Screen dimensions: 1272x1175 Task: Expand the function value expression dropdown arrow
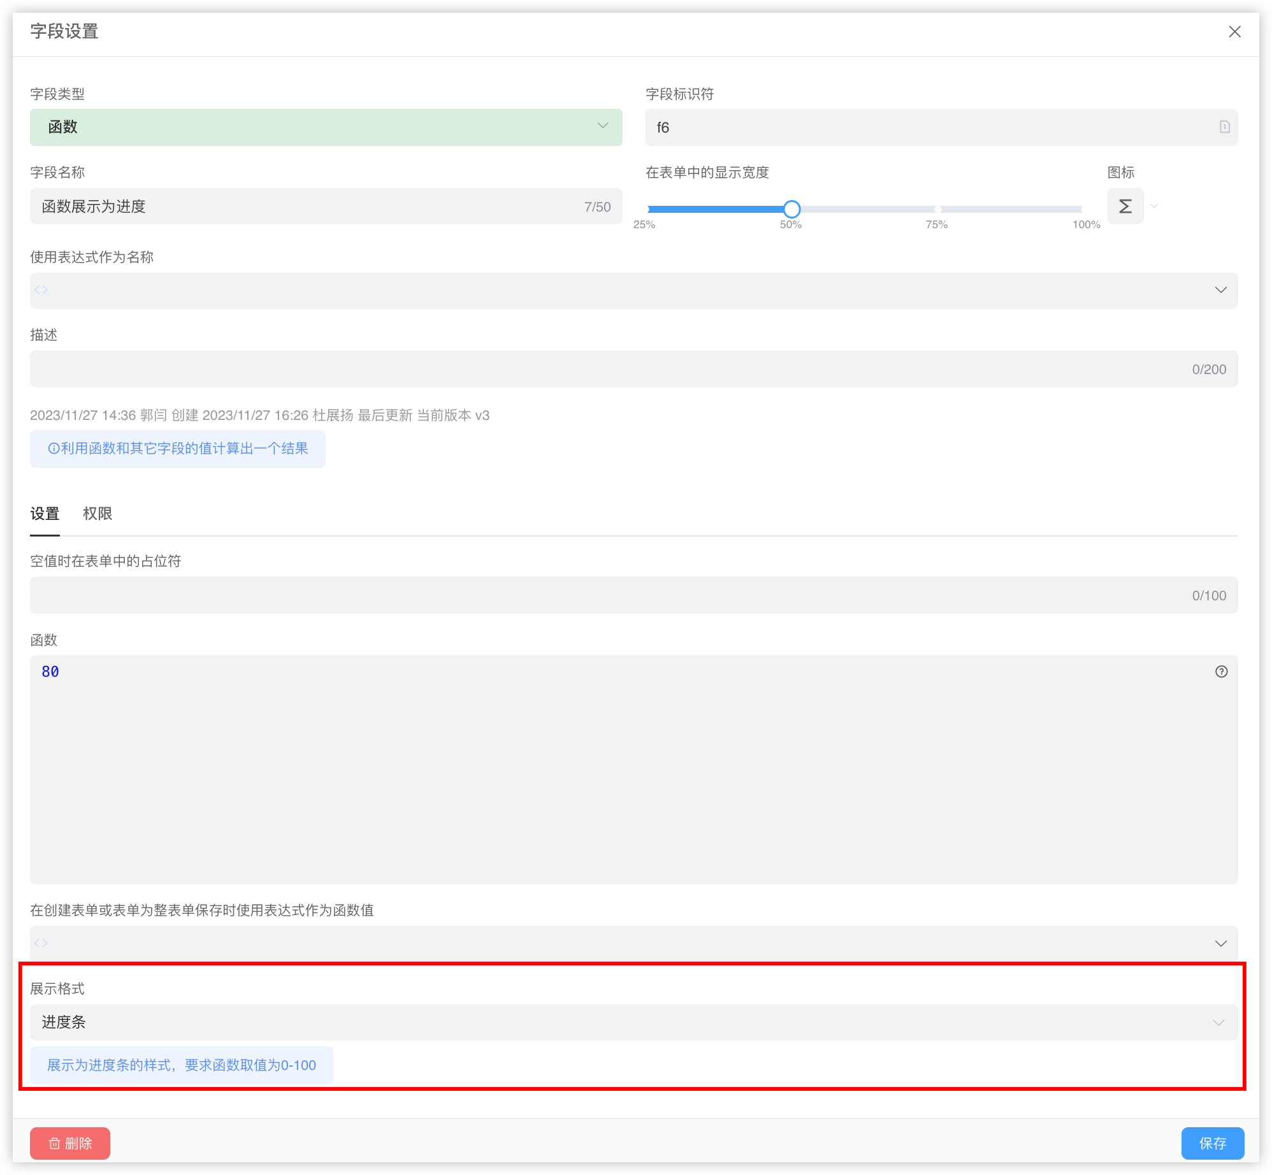tap(1220, 944)
